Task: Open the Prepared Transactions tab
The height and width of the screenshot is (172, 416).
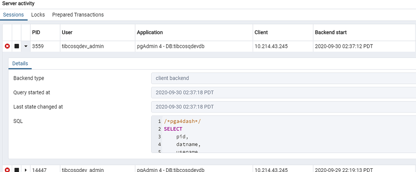Action: pos(78,15)
